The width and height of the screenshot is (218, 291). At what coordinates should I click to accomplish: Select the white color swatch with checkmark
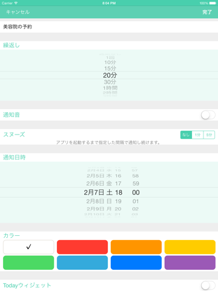pyautogui.click(x=28, y=247)
